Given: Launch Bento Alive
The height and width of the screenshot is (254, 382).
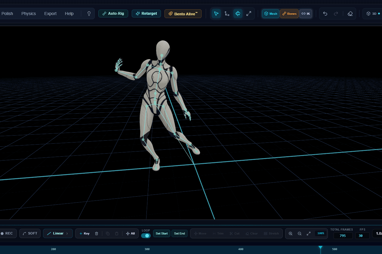Looking at the screenshot, I should click(183, 14).
